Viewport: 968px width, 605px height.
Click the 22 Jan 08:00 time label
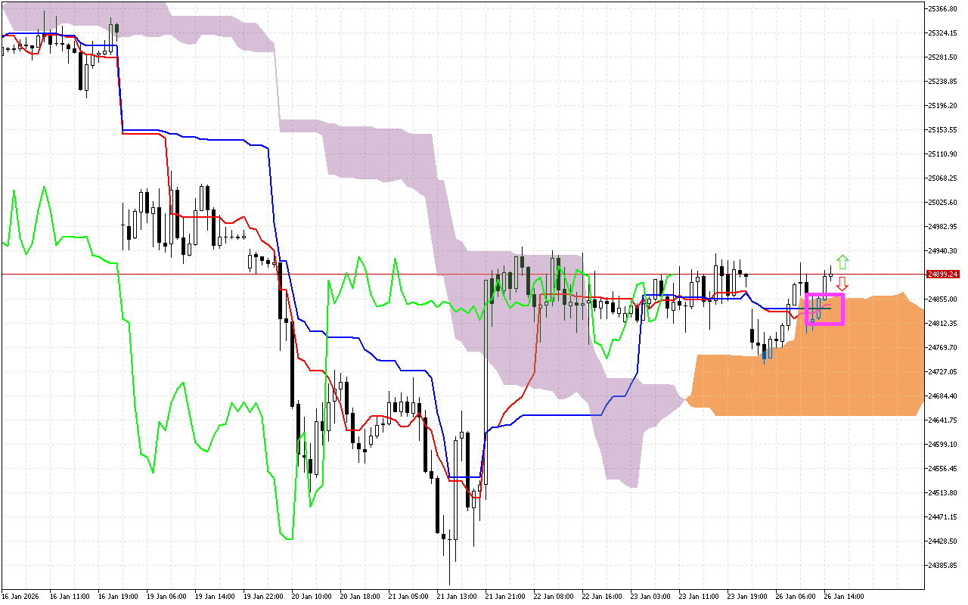554,596
